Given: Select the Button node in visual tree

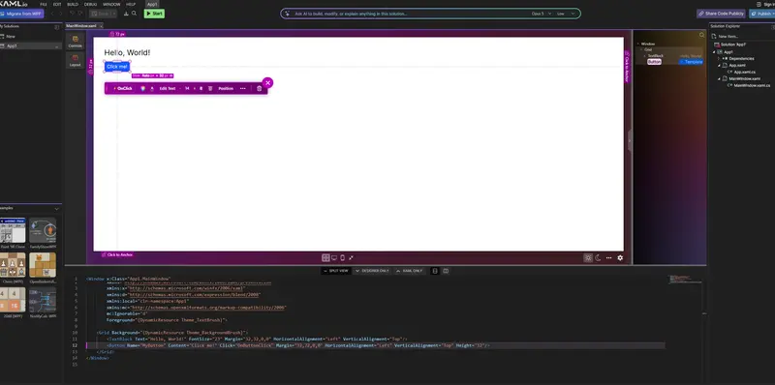Looking at the screenshot, I should click(654, 62).
